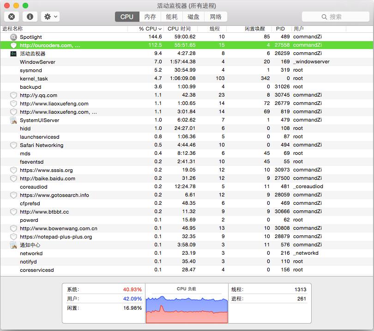
Task: Open the process info inspector button
Action: (x=30, y=17)
